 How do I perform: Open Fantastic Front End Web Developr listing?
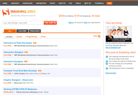pyautogui.click(x=20, y=71)
